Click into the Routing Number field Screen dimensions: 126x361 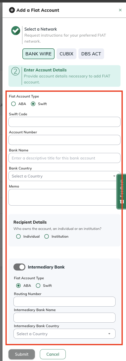(x=64, y=302)
